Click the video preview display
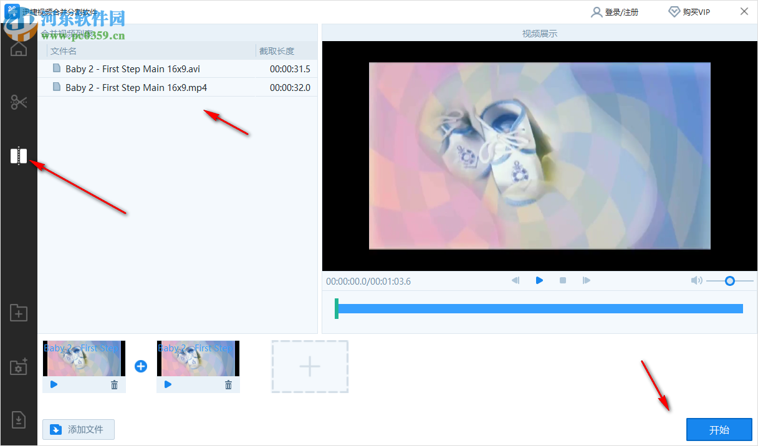758x446 pixels. [540, 156]
